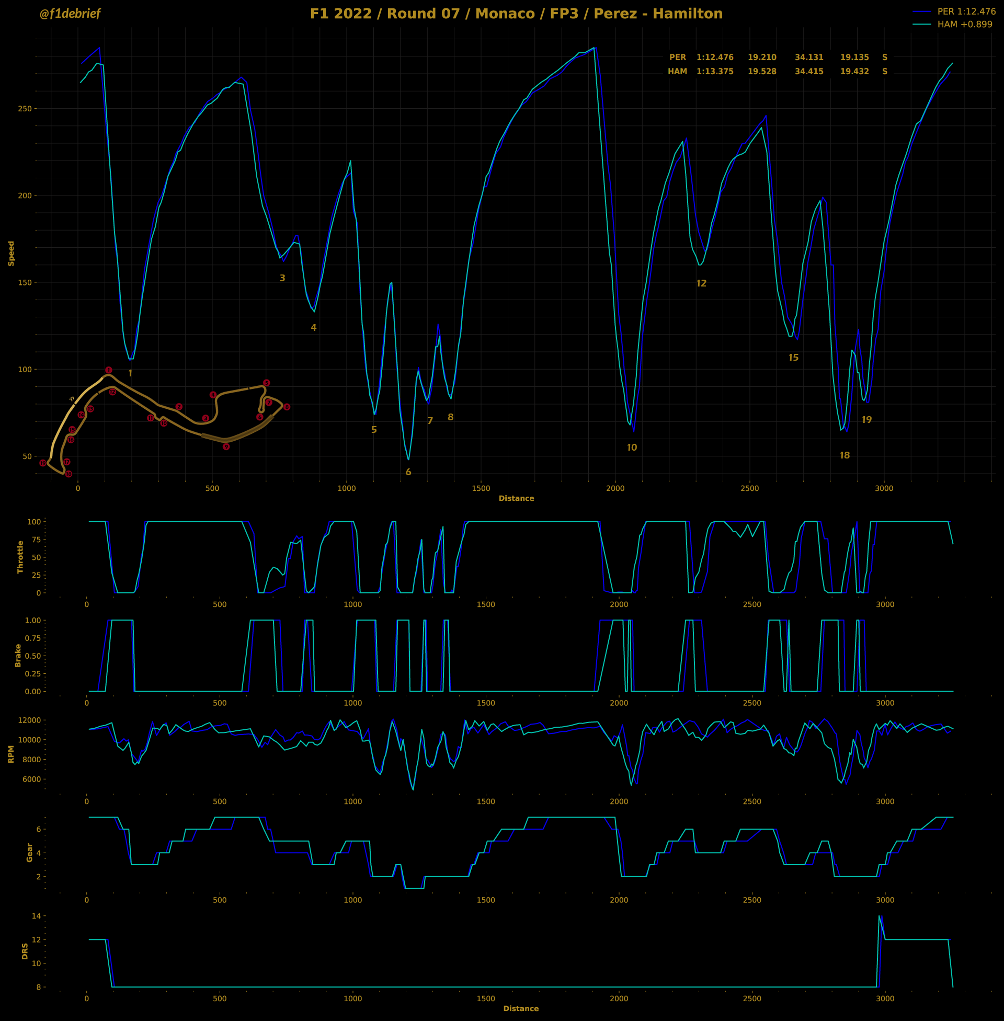Select turn 8 label on speed trace
The image size is (1004, 1021).
[450, 417]
